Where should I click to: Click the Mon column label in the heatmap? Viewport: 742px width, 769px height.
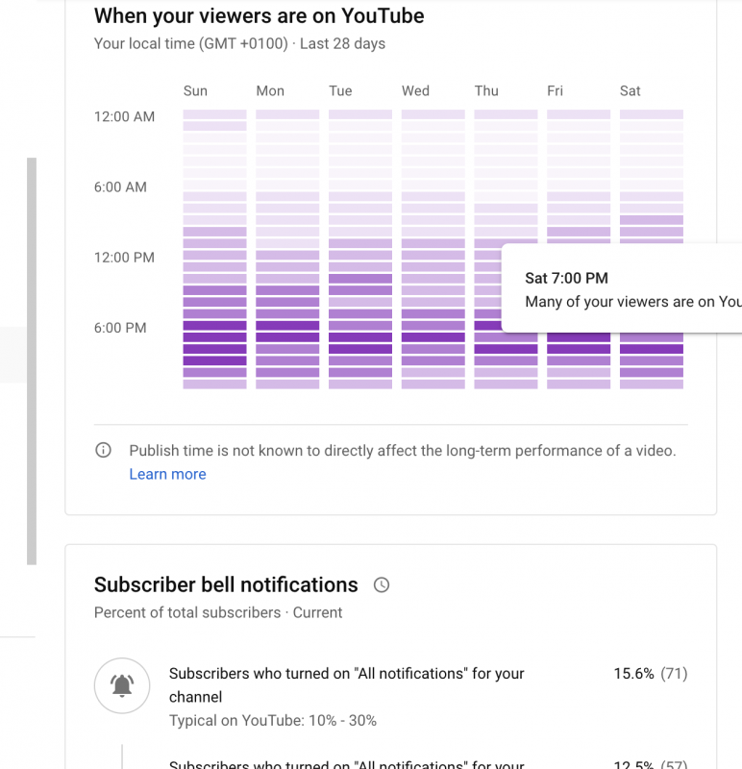click(x=270, y=91)
